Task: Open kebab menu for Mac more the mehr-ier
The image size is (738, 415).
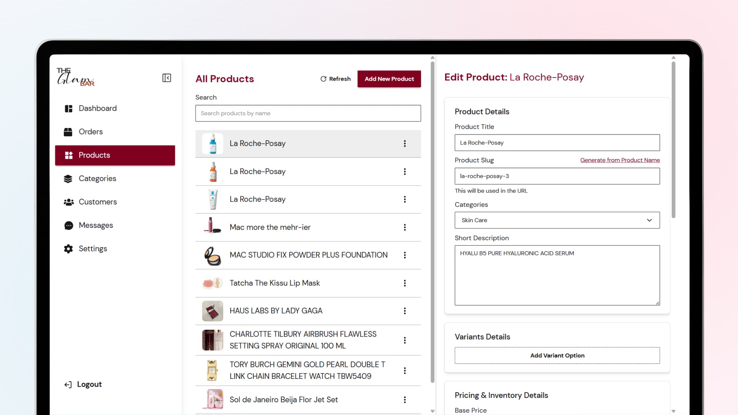Action: coord(404,227)
